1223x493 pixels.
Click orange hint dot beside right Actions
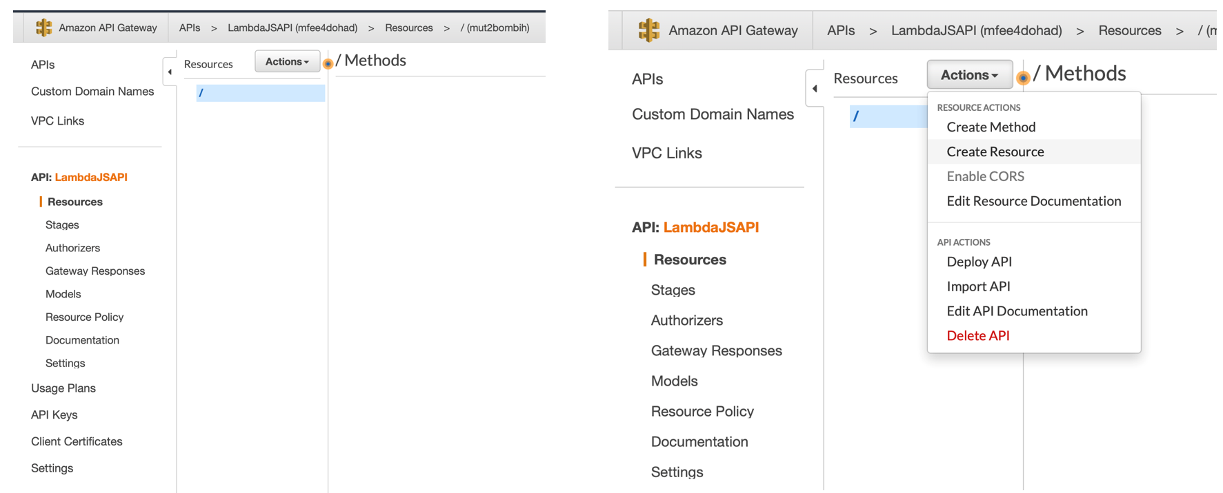(x=1023, y=78)
